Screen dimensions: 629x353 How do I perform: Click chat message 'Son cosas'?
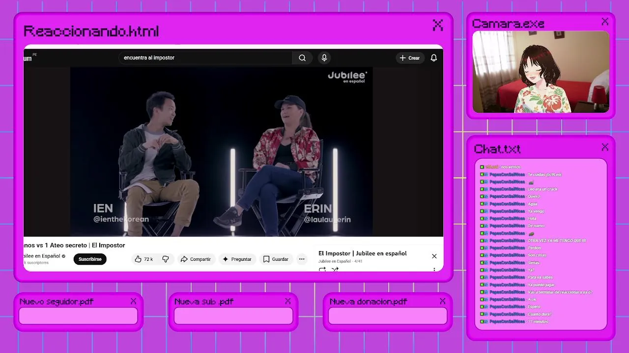point(537,255)
